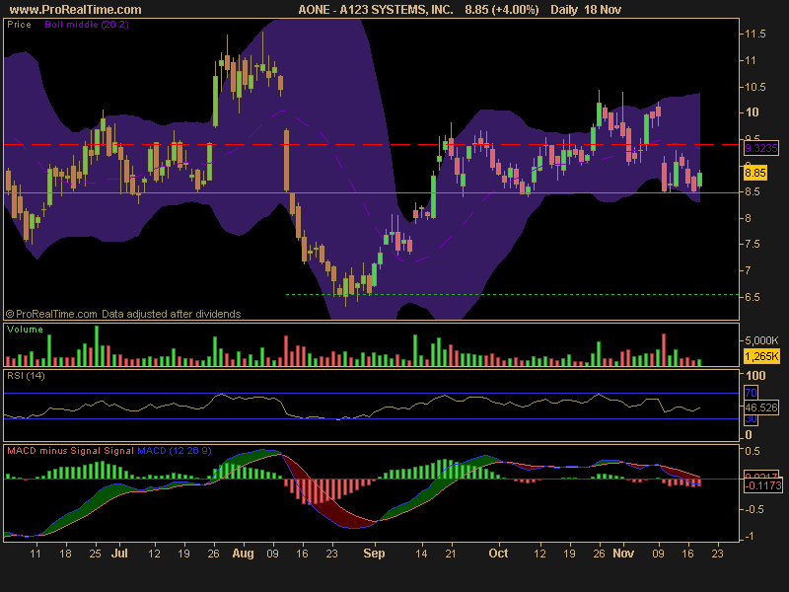
Task: Click the RSI axis 100 label
Action: point(755,376)
